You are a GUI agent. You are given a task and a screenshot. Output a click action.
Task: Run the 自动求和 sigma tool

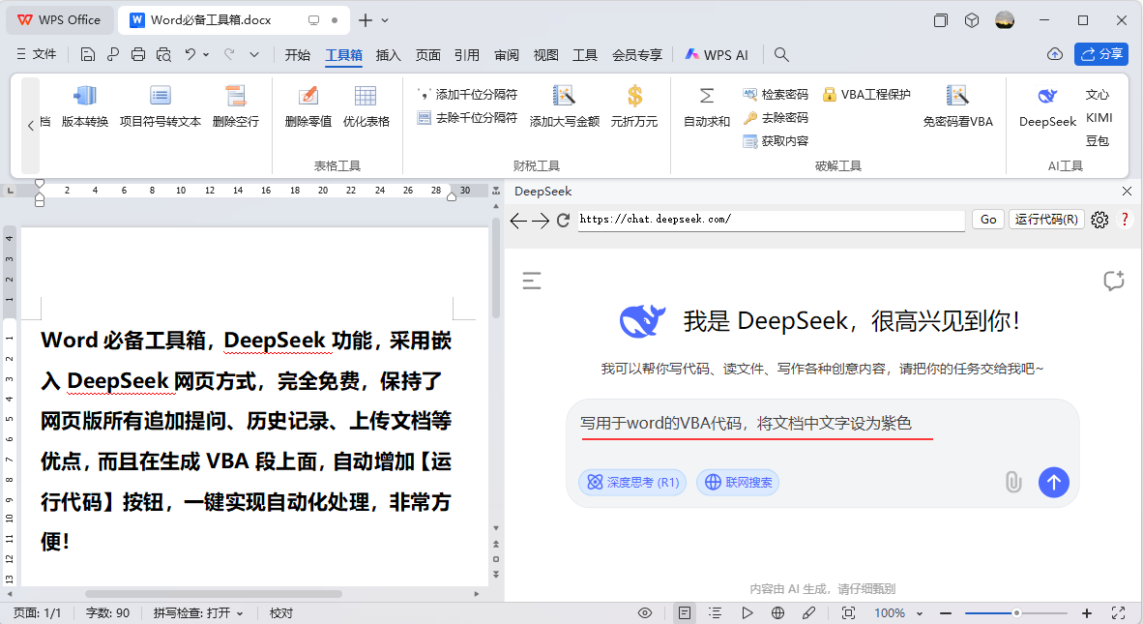pyautogui.click(x=707, y=97)
